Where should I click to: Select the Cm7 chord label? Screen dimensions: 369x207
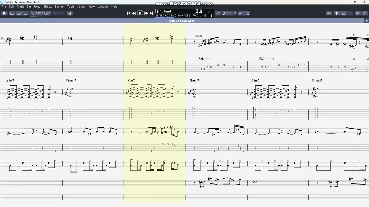131,80
